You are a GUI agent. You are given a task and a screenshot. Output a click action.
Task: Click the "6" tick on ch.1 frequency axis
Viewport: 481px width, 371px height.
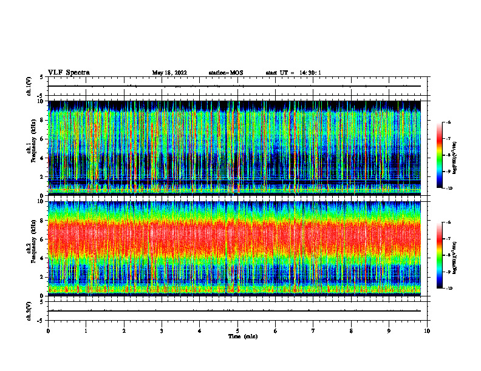pyautogui.click(x=43, y=139)
